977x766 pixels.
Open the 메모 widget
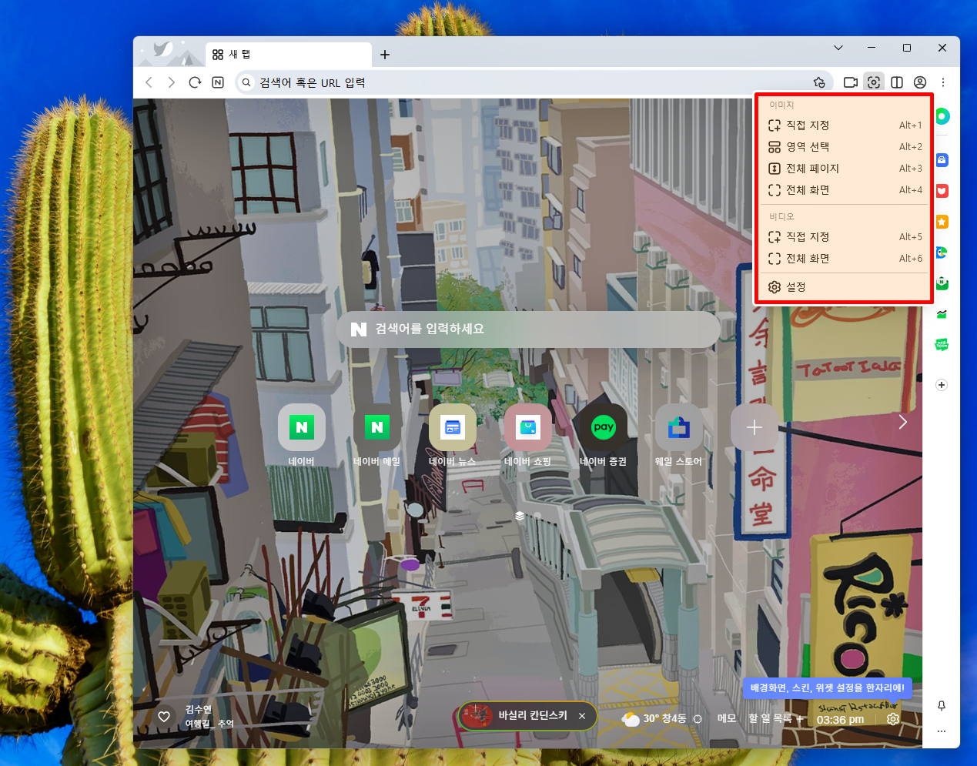pos(727,718)
